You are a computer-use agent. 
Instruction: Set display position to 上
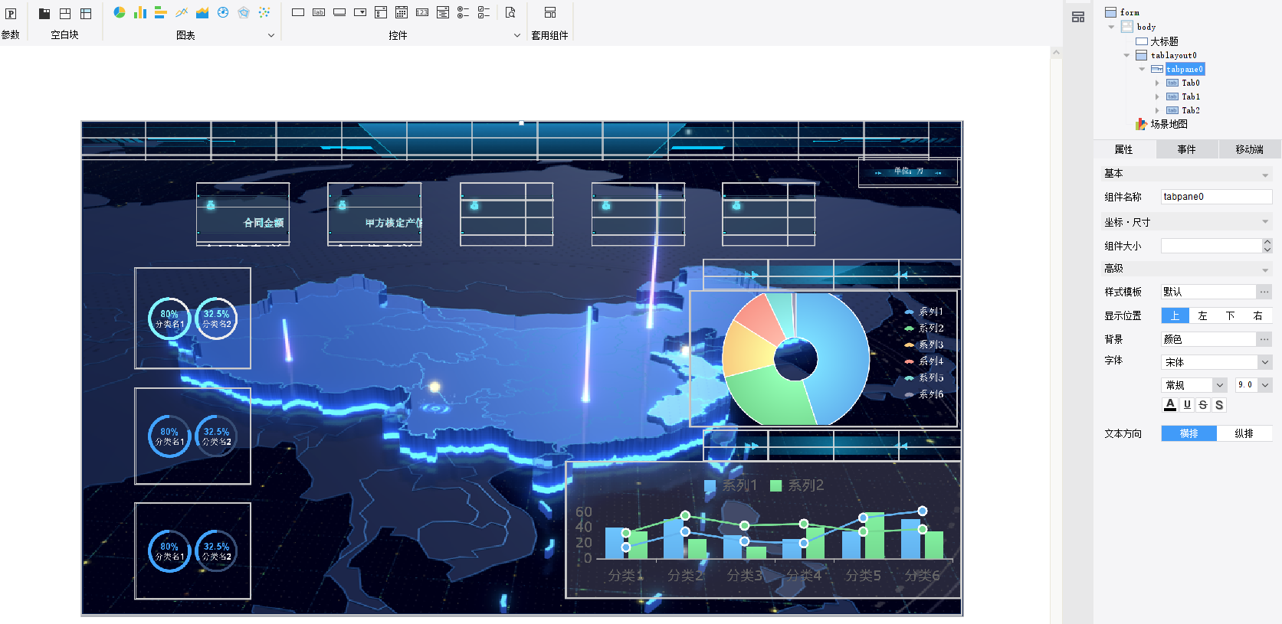(x=1175, y=315)
